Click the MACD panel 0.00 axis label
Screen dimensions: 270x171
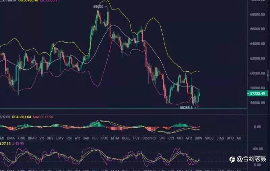[258, 127]
